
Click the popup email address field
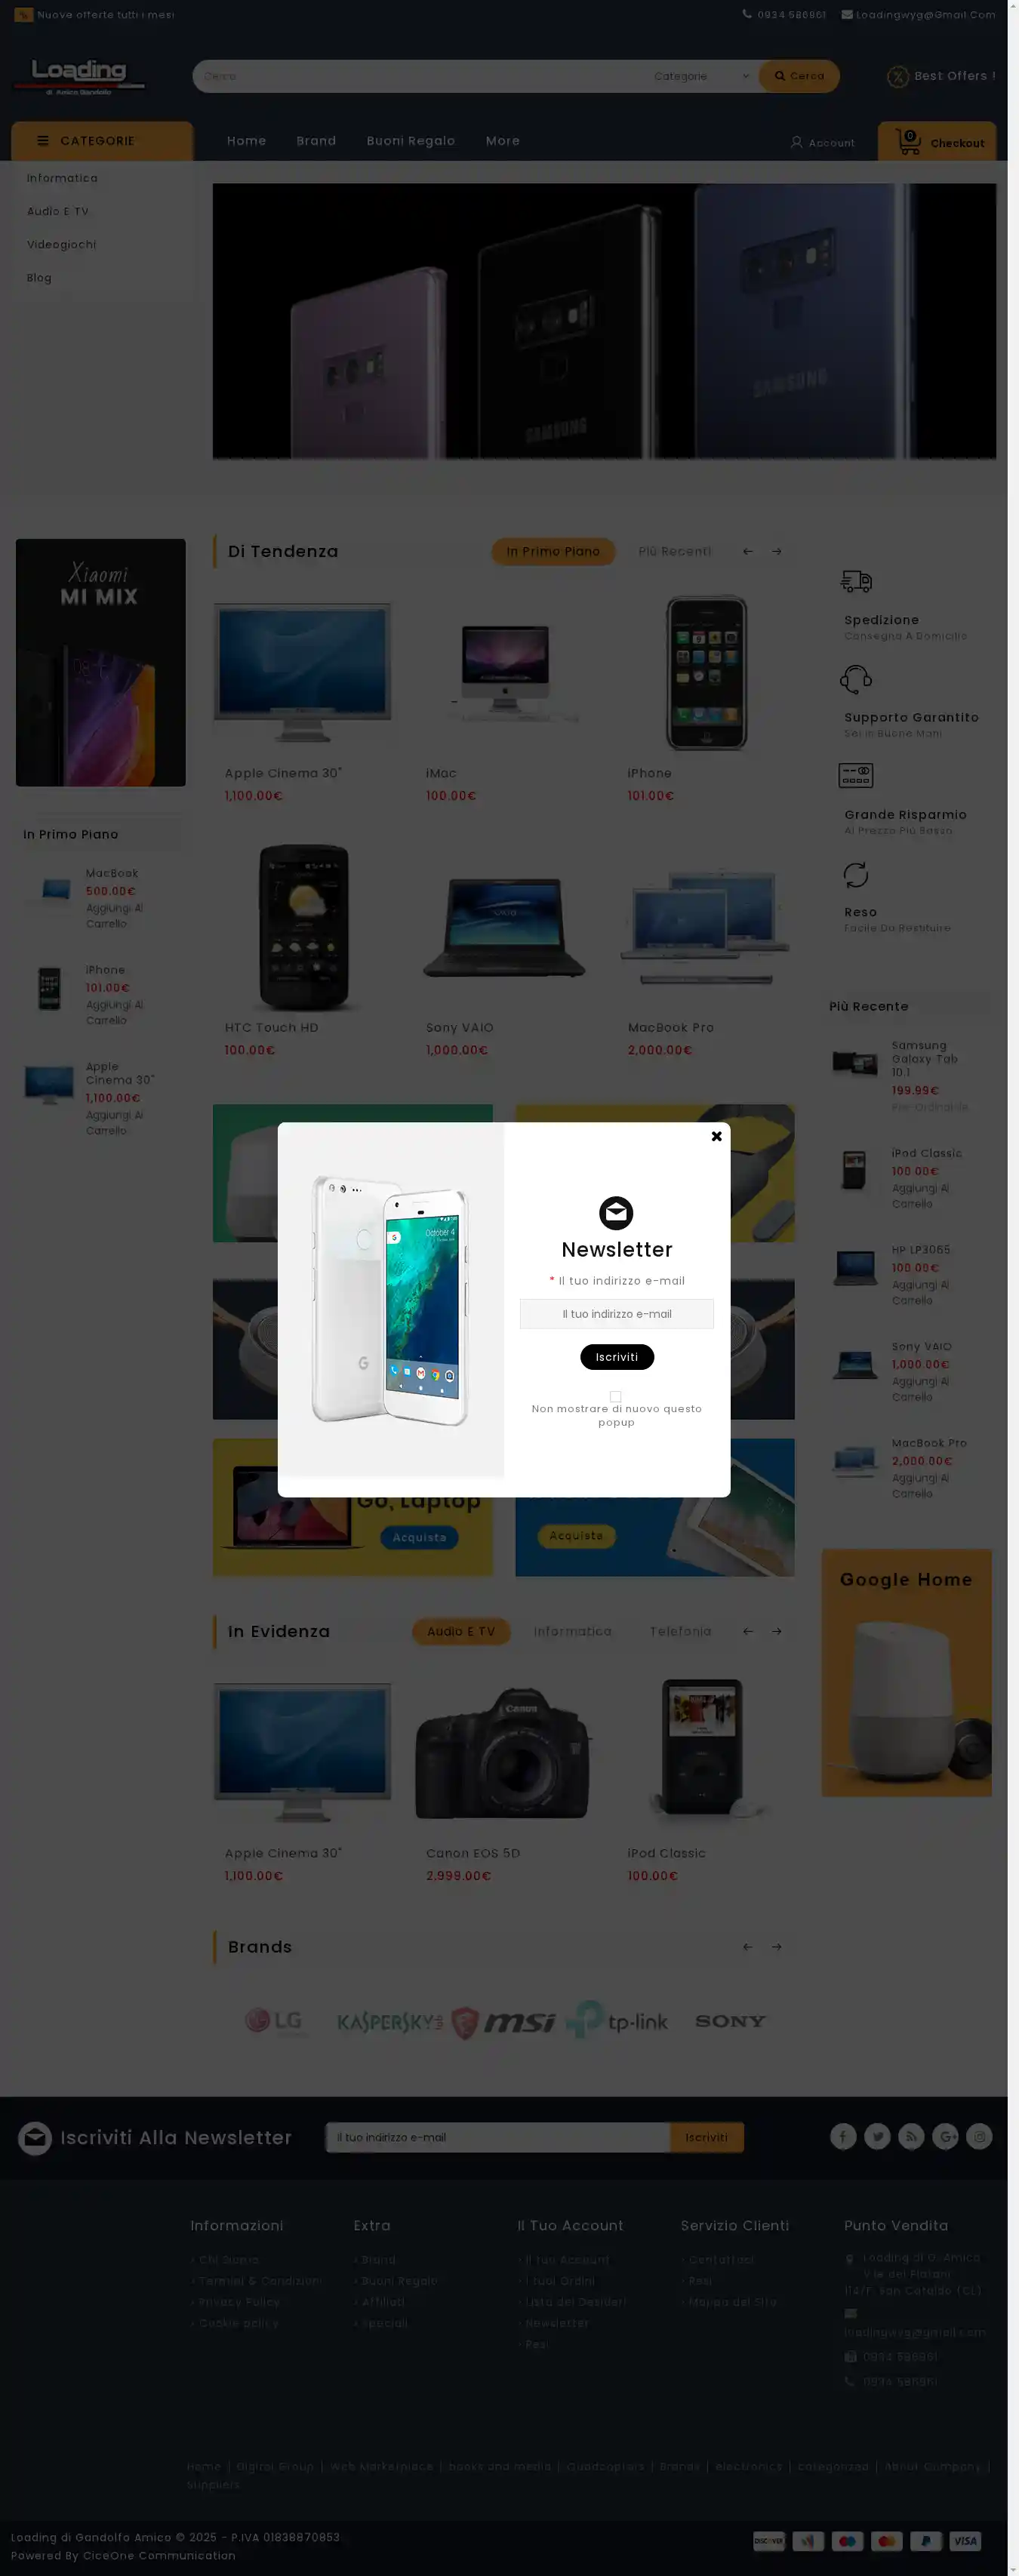616,1314
